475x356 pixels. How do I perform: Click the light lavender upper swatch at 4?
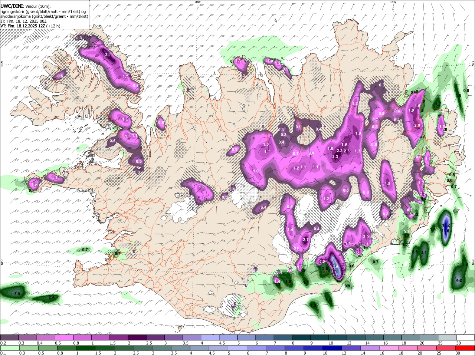pos(209,338)
